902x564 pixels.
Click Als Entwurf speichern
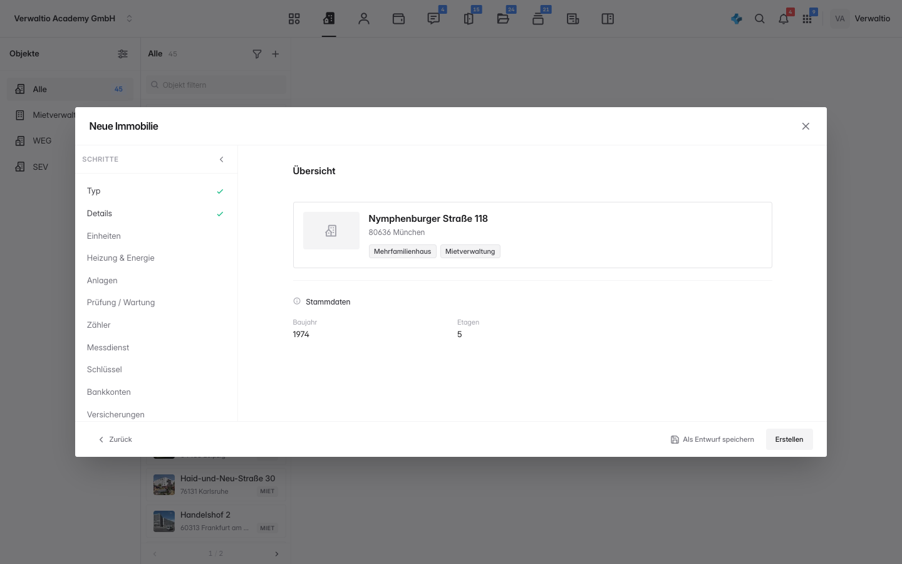point(712,439)
